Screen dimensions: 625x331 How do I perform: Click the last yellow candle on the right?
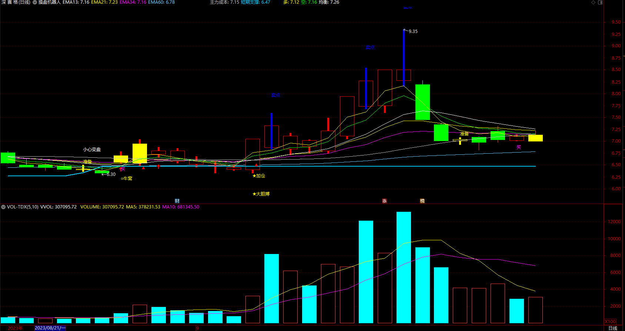pos(535,138)
